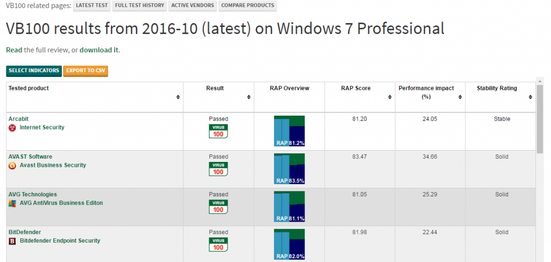
Task: Open the RAP 81.1% chart for AVG
Action: (x=289, y=207)
